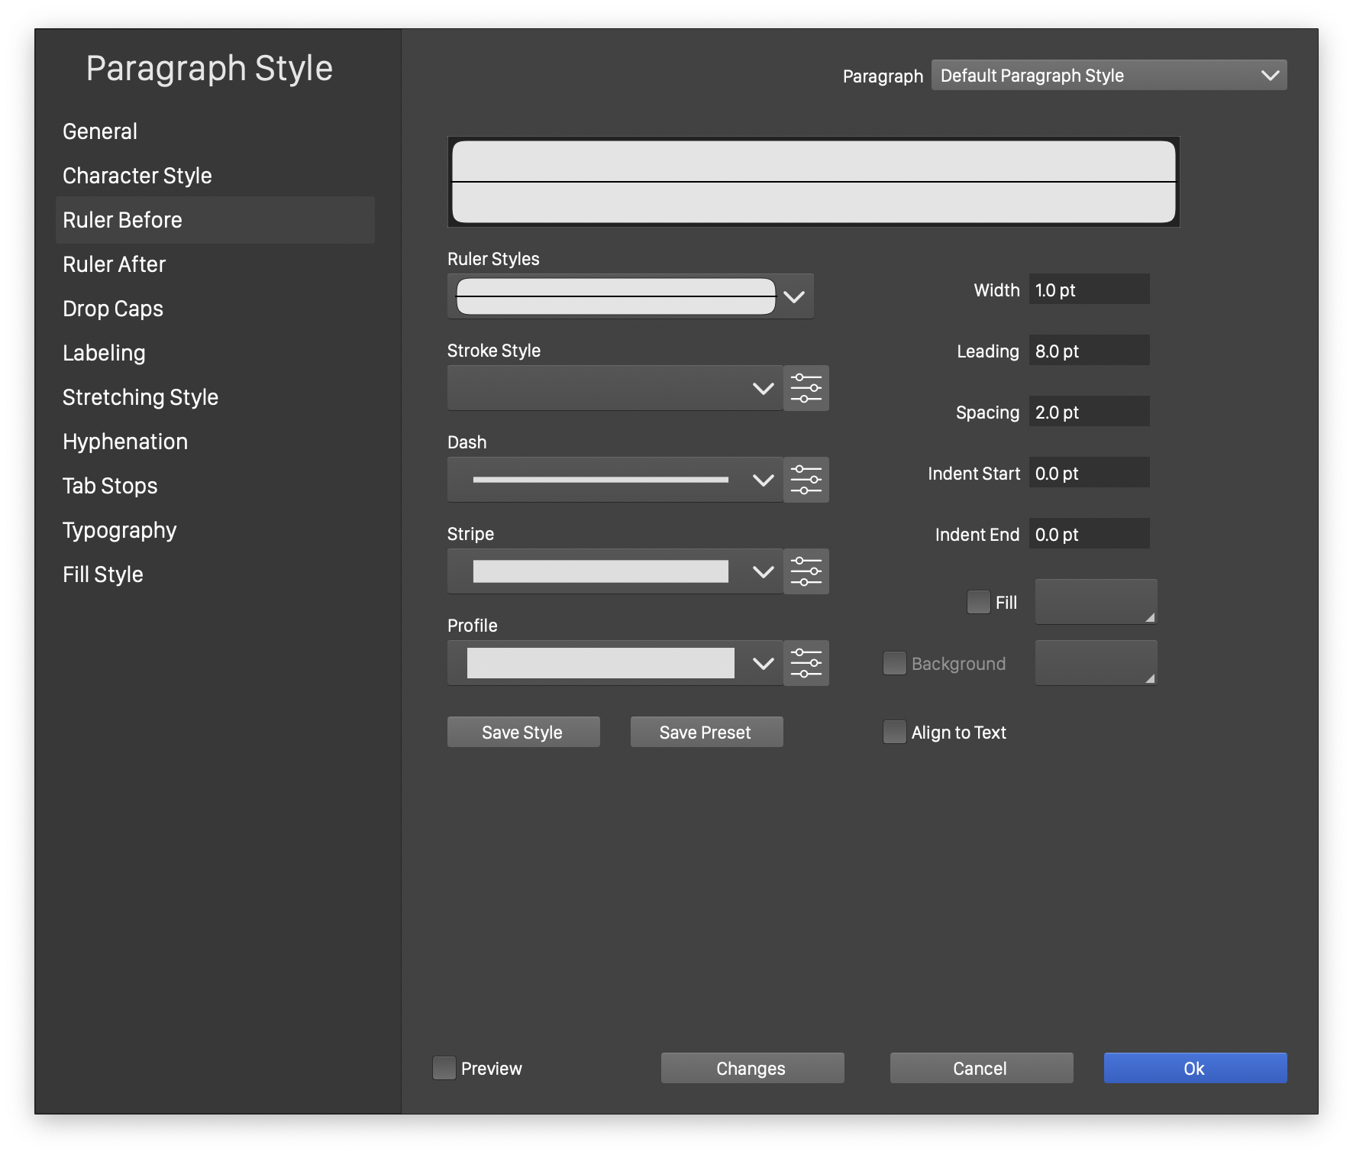Expand the Dash pattern dropdown
1353x1155 pixels.
(x=763, y=480)
